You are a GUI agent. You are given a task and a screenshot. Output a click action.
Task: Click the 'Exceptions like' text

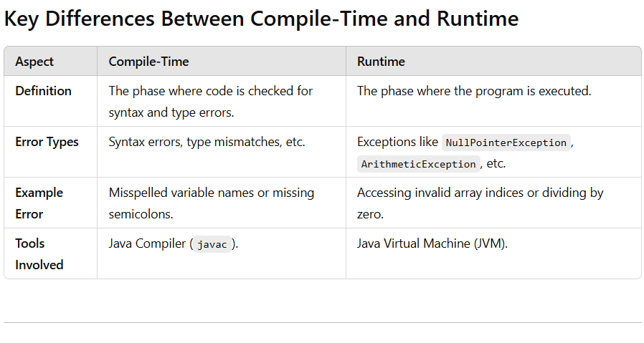click(x=397, y=142)
